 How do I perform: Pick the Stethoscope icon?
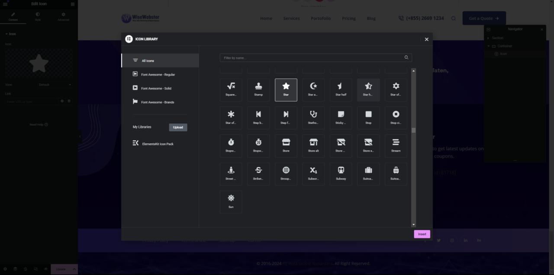pyautogui.click(x=313, y=118)
